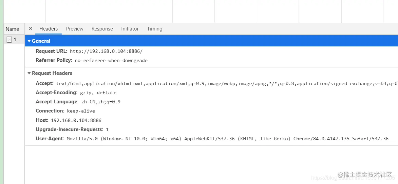
Task: Select the no-referrer-when-downgrade value
Action: (x=111, y=61)
